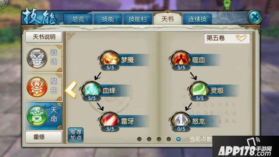Select the 灵怨 skill icon
Viewport: 279px width, 157px height.
coord(200,90)
